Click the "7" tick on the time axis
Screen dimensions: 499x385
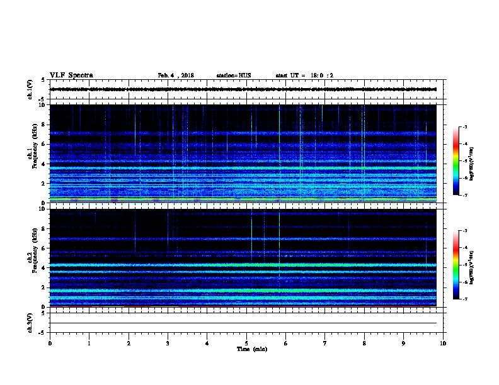[325, 343]
